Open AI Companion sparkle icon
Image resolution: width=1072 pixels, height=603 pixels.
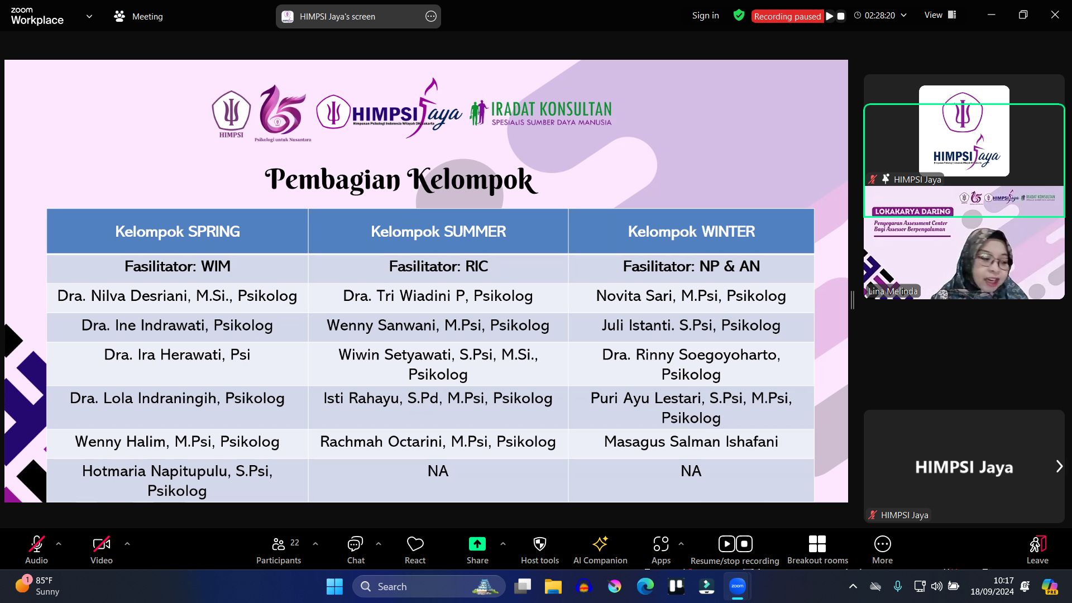click(600, 544)
